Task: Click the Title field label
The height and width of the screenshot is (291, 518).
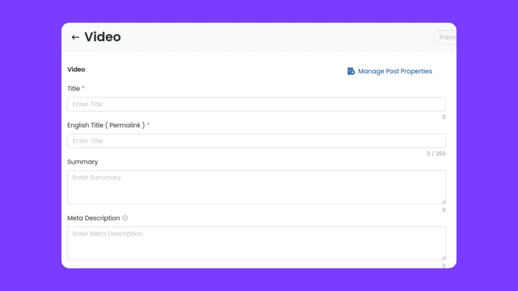Action: [x=73, y=89]
